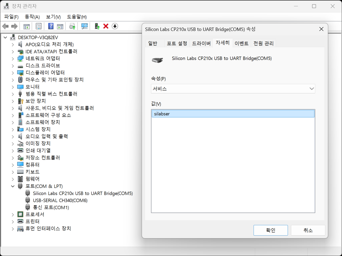The width and height of the screenshot is (342, 256).
Task: Select the 네트워크 어댑터 icon
Action: point(20,58)
